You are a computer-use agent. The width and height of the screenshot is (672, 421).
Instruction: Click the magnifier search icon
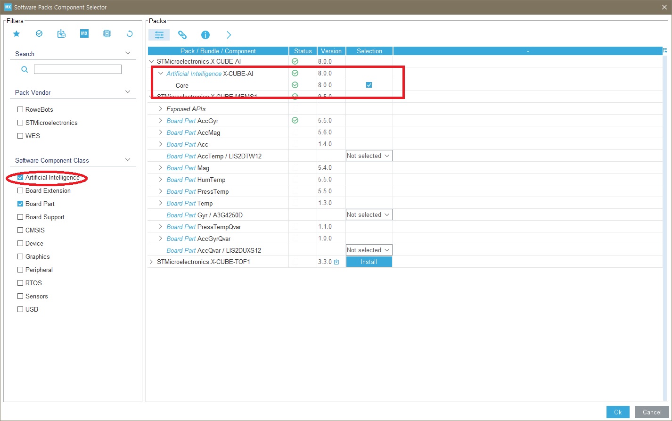pyautogui.click(x=25, y=70)
